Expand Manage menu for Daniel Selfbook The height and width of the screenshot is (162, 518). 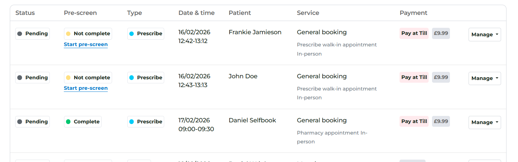click(484, 122)
